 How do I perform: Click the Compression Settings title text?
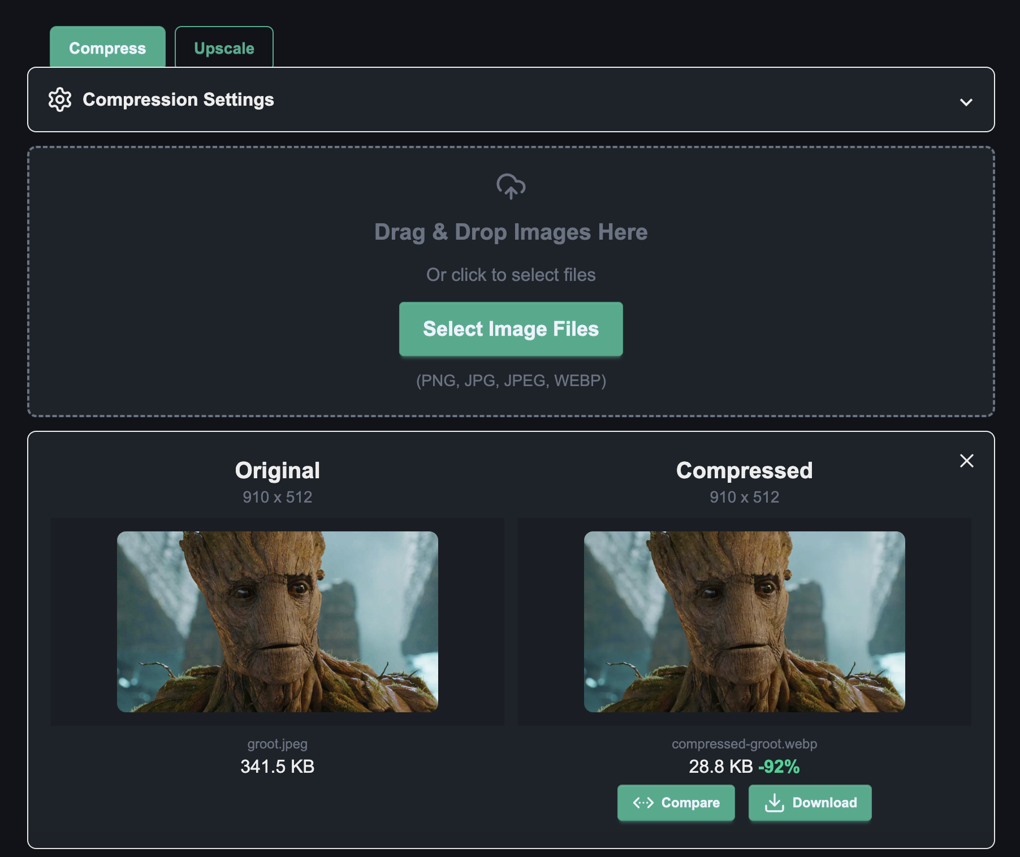(x=178, y=99)
